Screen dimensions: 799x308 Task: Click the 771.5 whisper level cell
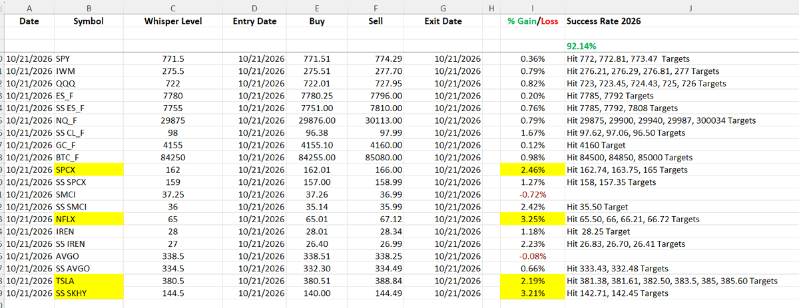[x=173, y=59]
